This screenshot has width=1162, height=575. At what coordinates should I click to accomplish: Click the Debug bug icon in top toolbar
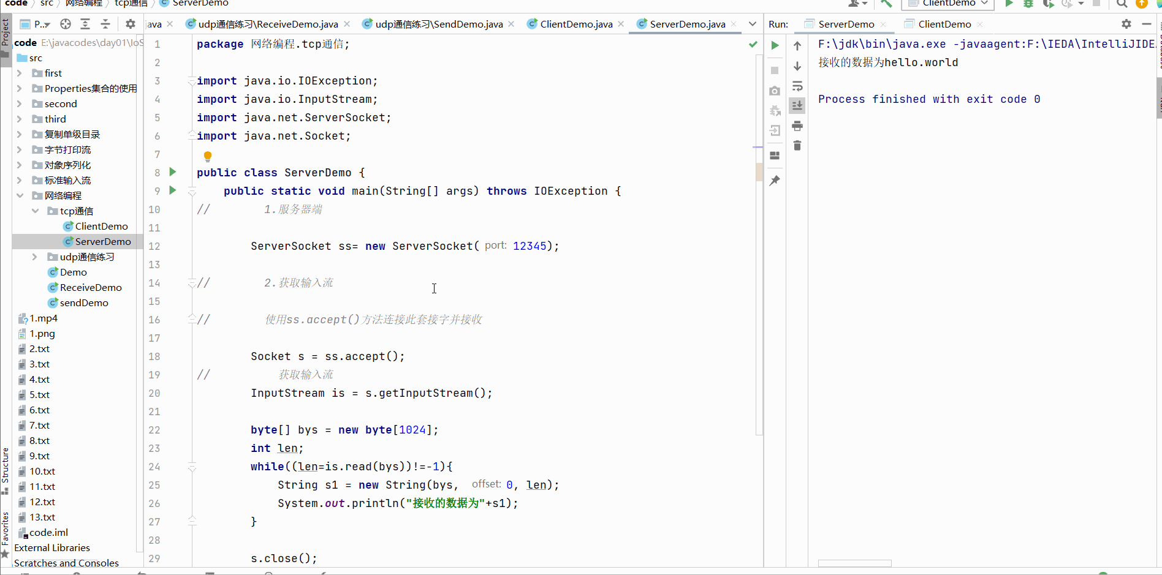click(1028, 3)
